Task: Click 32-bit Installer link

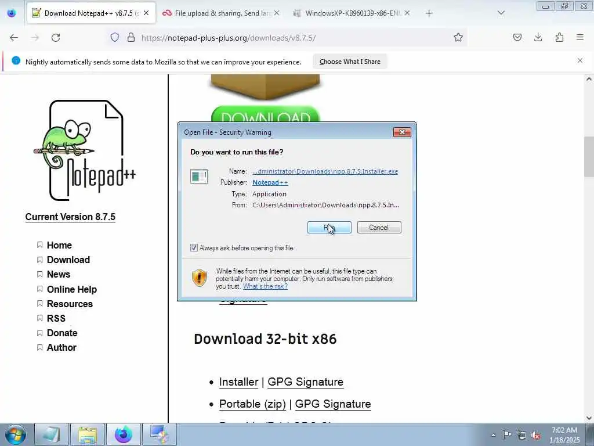Action: [x=238, y=382]
